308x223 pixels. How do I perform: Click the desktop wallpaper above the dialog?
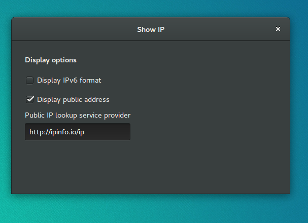151,8
